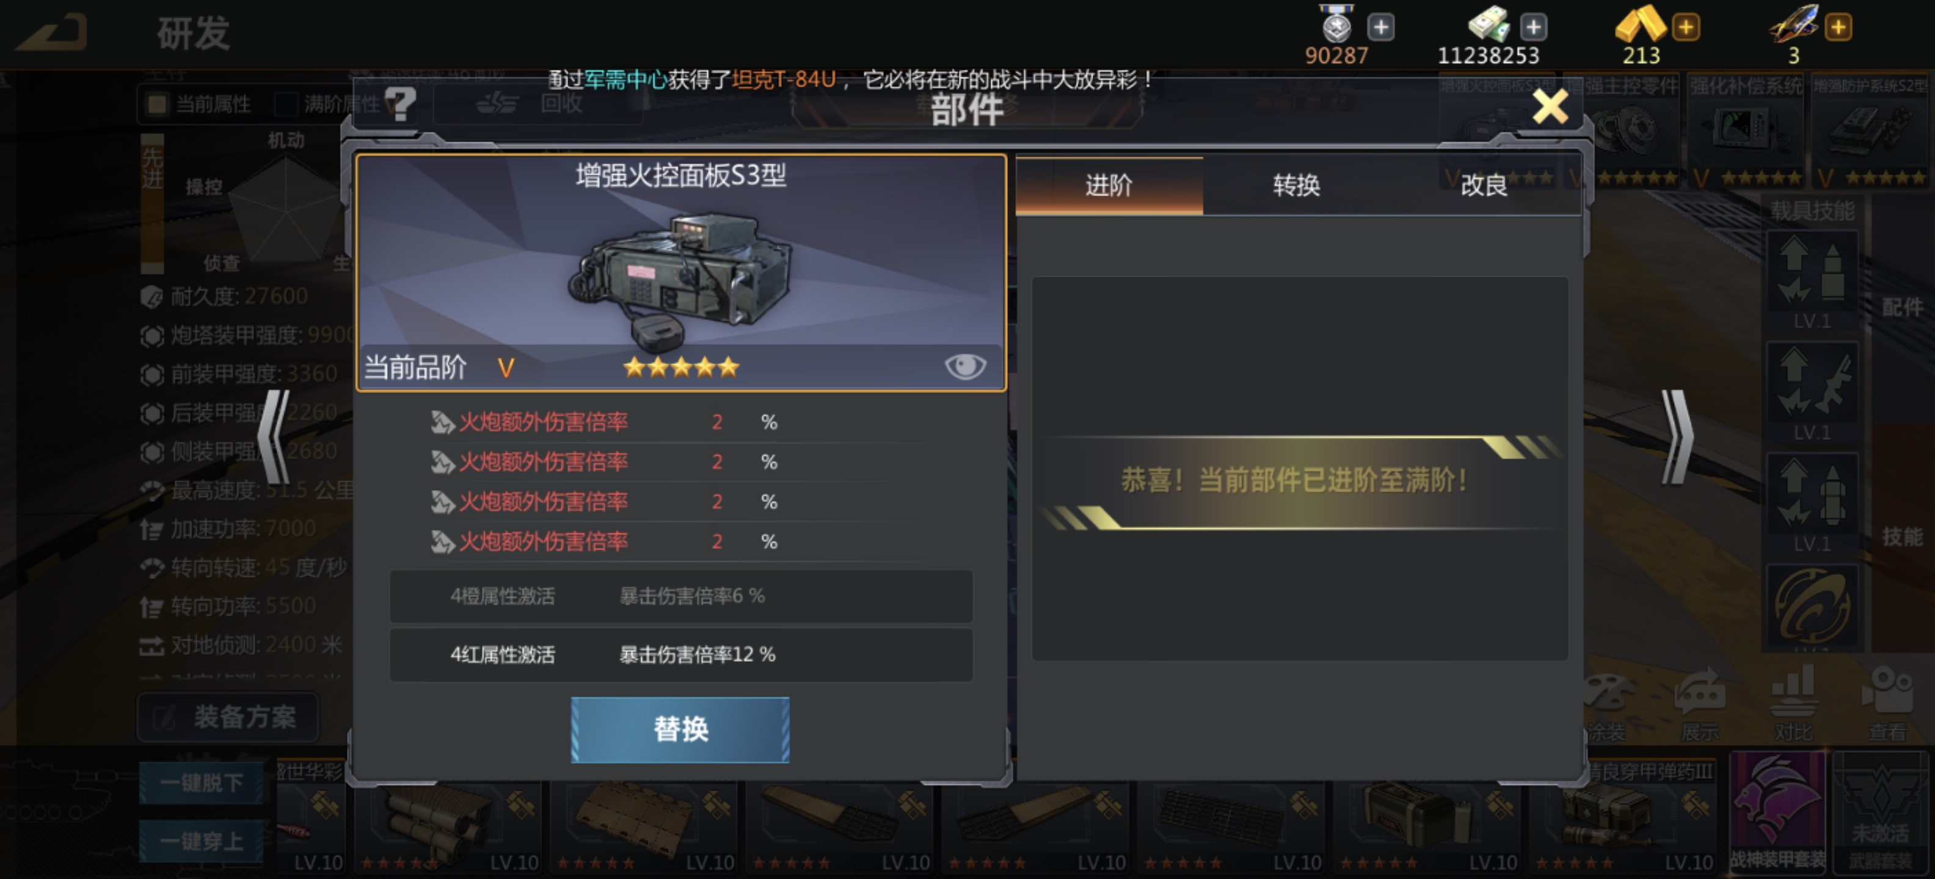Add gold bars with the plus button
The image size is (1935, 879).
[1686, 27]
